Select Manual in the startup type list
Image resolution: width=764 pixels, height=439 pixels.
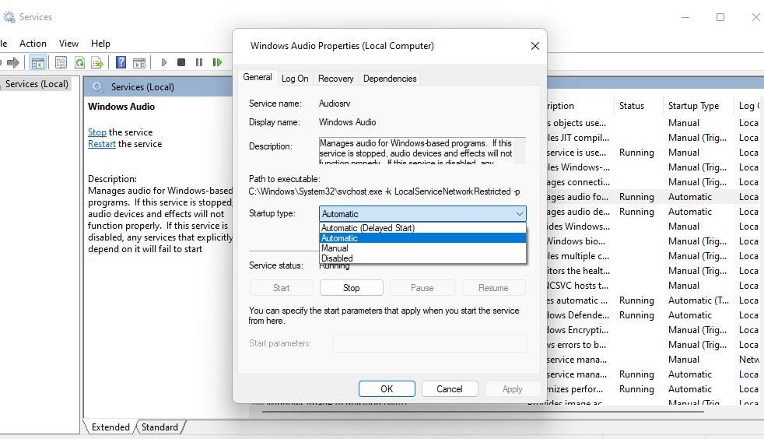click(x=422, y=248)
